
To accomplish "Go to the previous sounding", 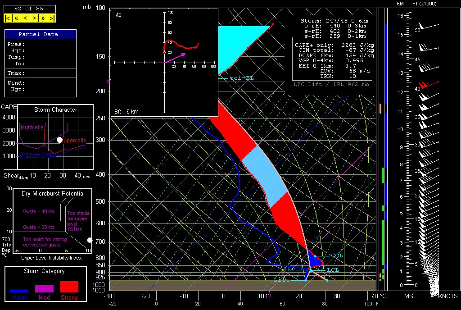I will pos(25,18).
